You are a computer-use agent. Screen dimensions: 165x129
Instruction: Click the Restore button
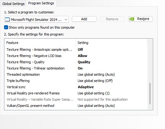tap(140, 19)
